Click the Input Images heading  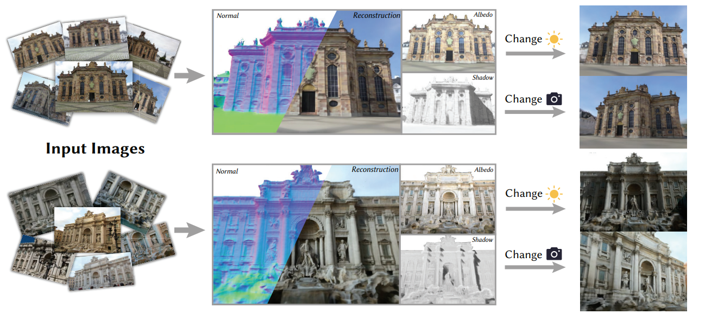95,149
